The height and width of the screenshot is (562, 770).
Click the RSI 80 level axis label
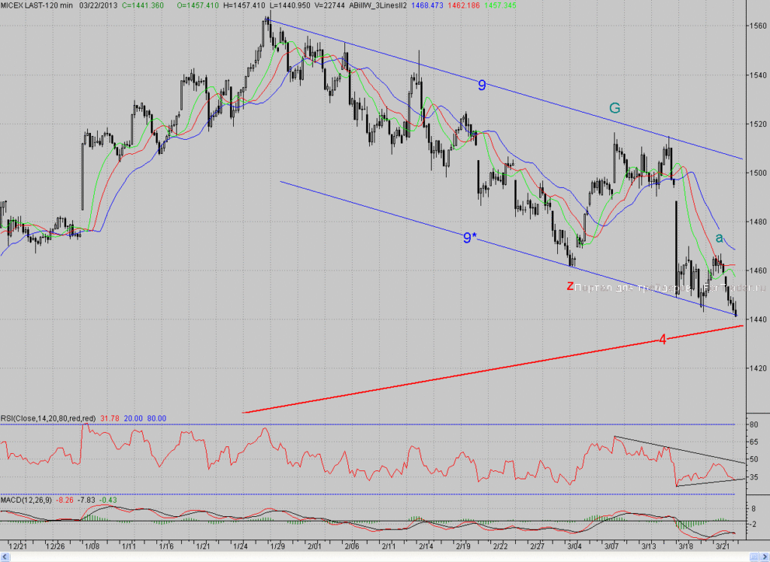tap(754, 425)
